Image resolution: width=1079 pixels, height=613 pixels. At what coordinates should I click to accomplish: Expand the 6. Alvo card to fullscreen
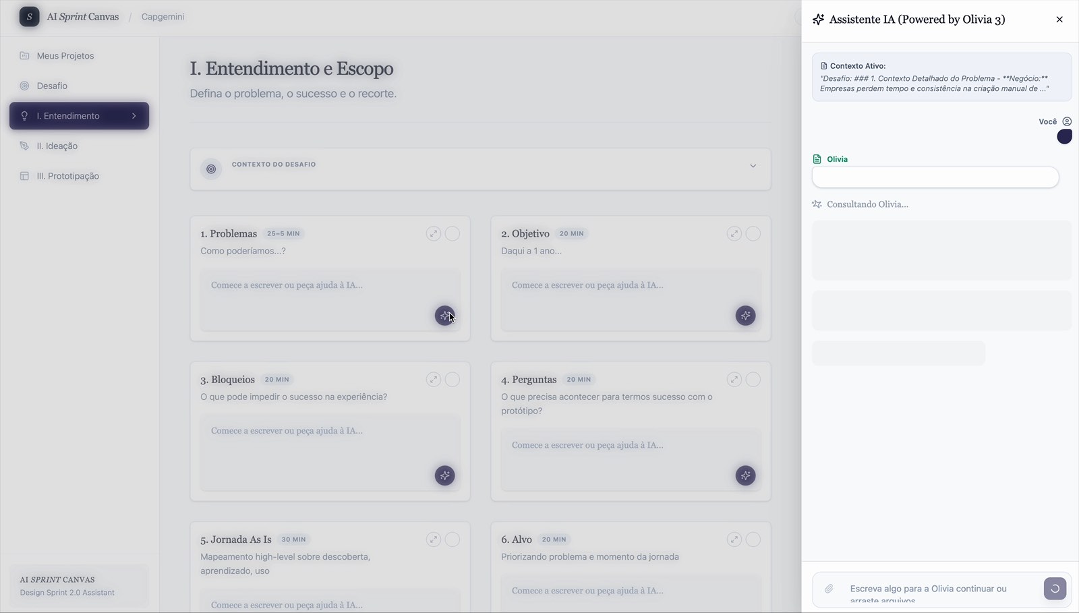734,539
